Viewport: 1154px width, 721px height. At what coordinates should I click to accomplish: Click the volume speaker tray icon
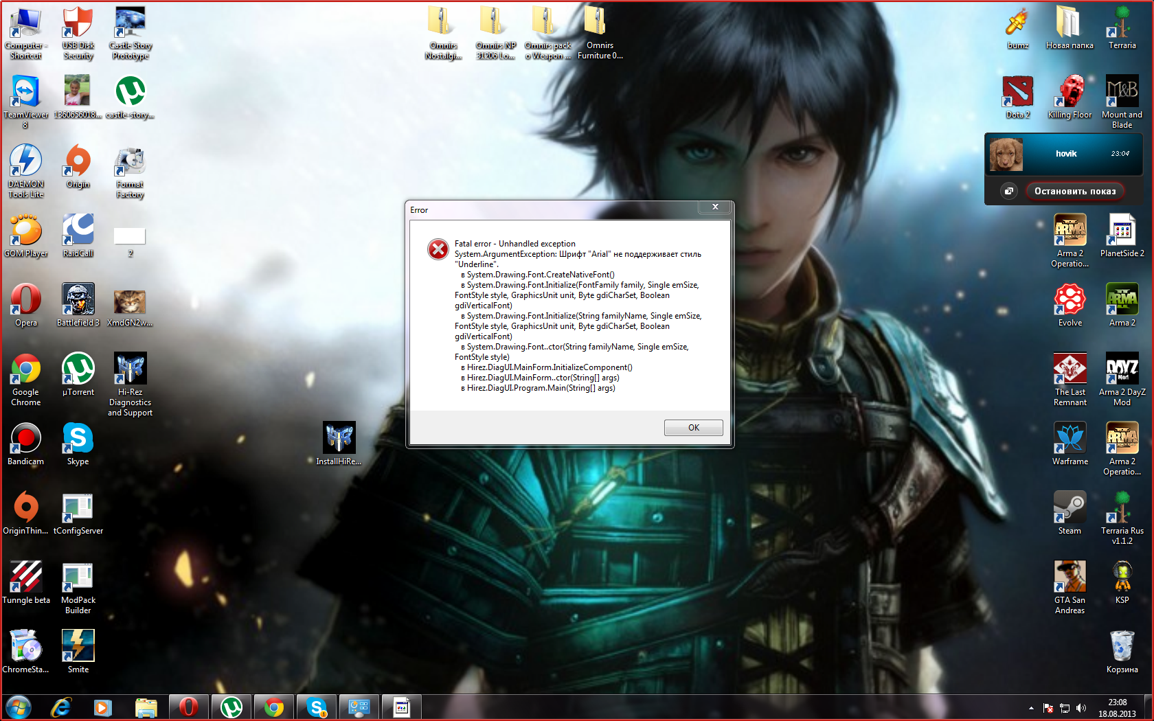click(x=1081, y=708)
